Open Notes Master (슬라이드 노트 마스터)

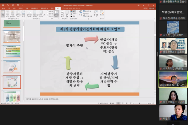tap(41, 14)
